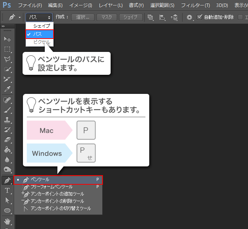Select the Rectangular Marquee tool

tap(7, 49)
